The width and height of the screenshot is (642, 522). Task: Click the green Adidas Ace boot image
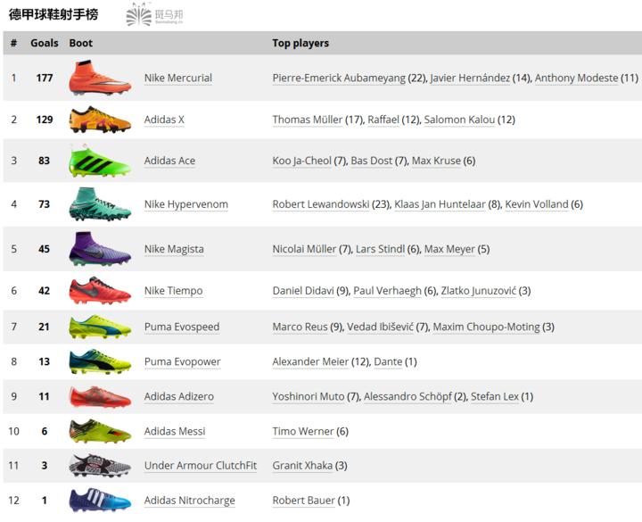[100, 161]
